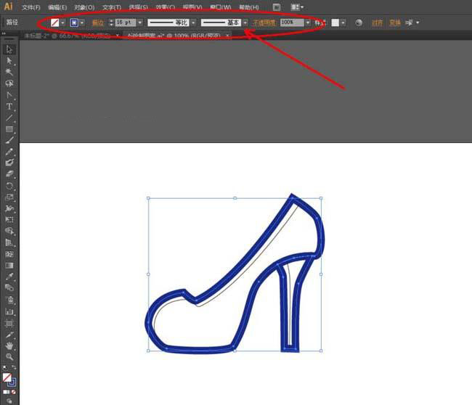This screenshot has width=472, height=405.
Task: Select the Type tool
Action: pos(9,107)
